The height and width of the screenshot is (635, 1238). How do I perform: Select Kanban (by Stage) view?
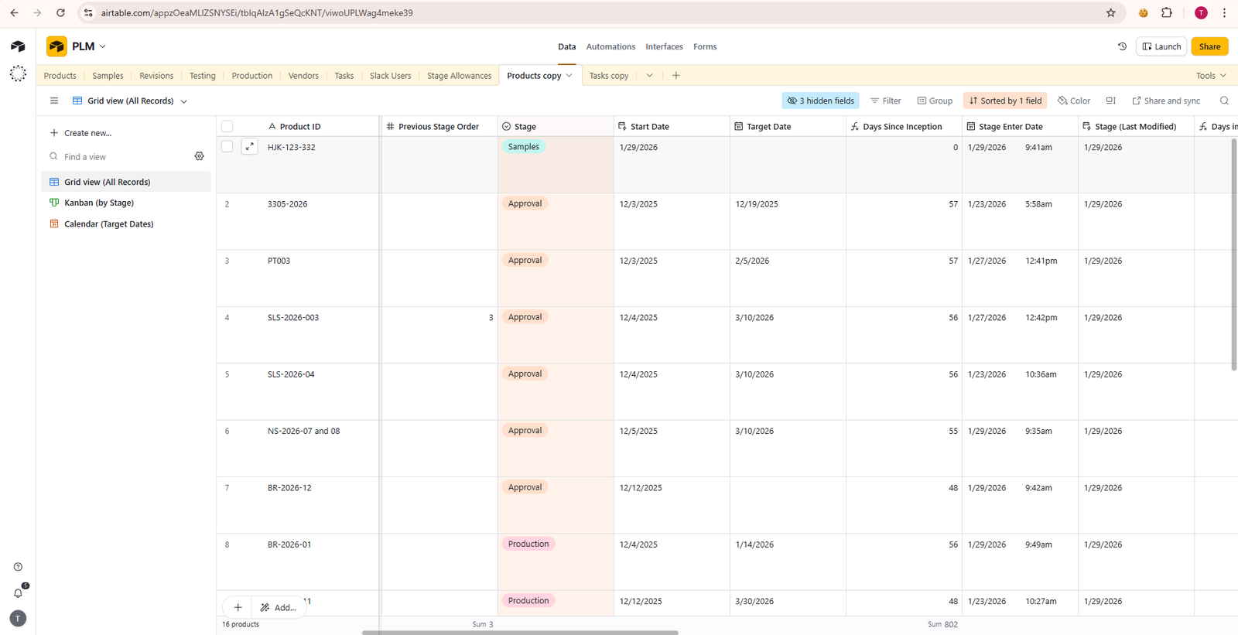(125, 203)
